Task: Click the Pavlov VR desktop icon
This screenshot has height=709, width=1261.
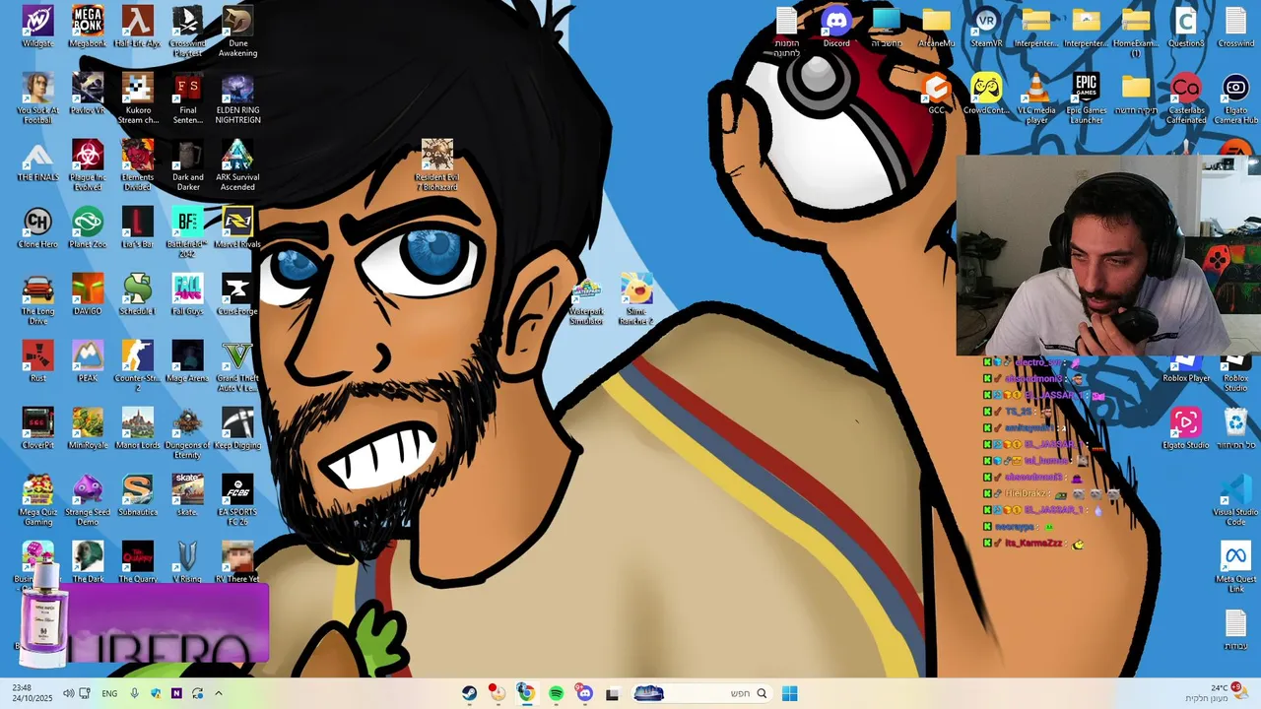Action: (x=88, y=94)
